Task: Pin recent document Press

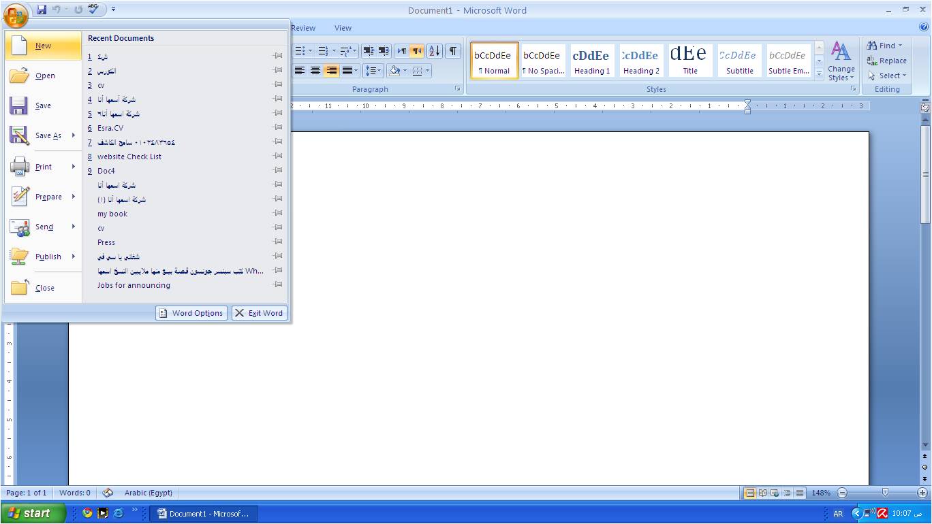Action: [x=278, y=242]
